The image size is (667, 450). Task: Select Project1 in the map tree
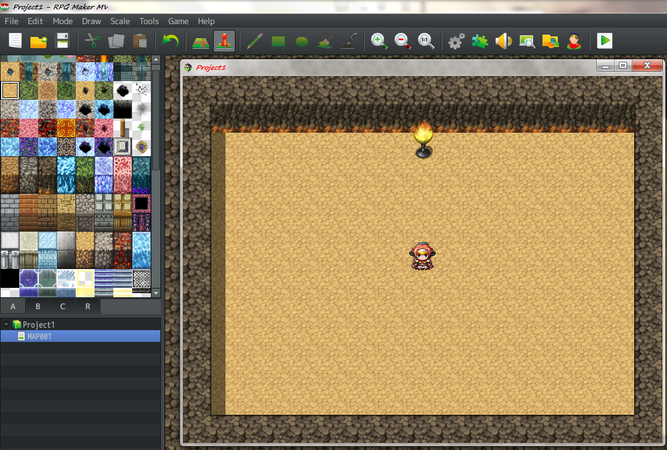[38, 324]
